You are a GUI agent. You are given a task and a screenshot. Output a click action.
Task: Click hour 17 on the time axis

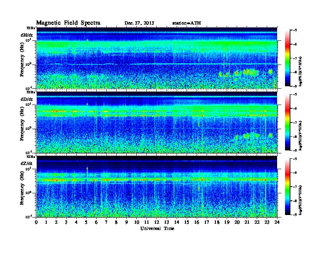click(x=207, y=222)
